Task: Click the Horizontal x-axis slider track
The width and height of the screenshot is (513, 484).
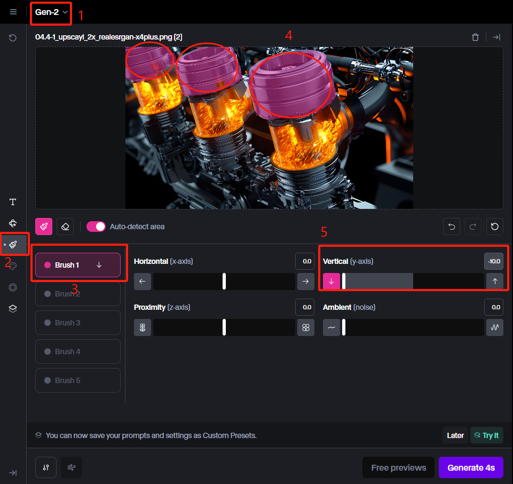Action: (x=224, y=282)
